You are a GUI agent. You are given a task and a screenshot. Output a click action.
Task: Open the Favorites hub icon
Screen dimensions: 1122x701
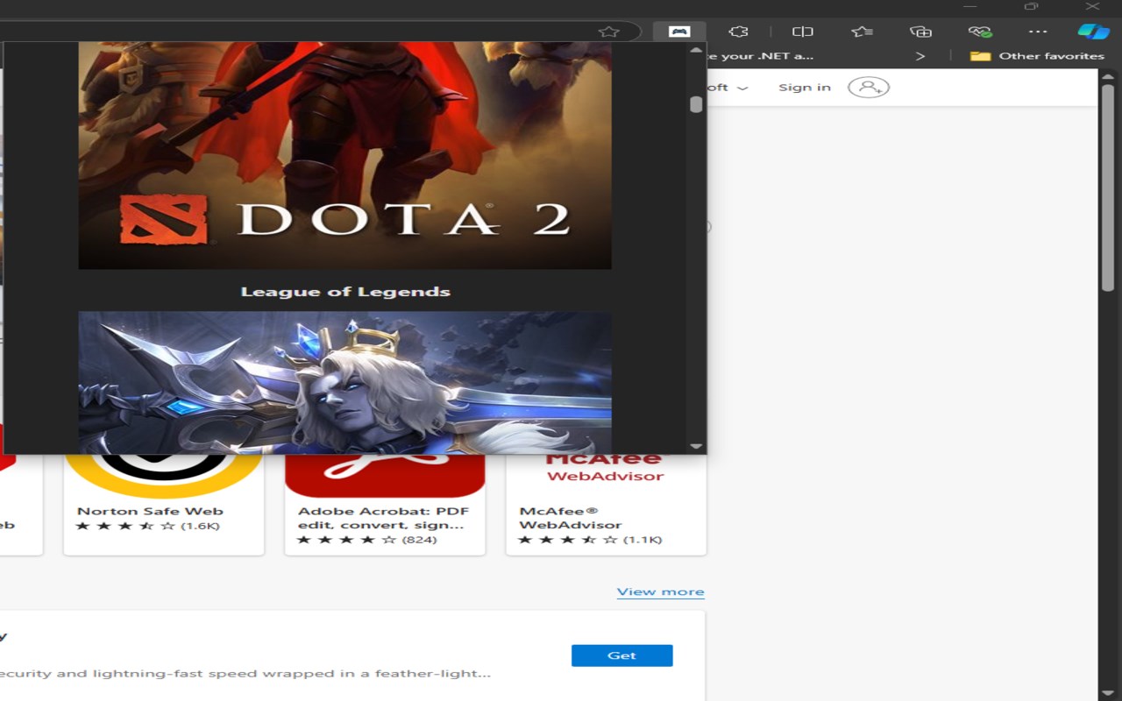pyautogui.click(x=863, y=32)
